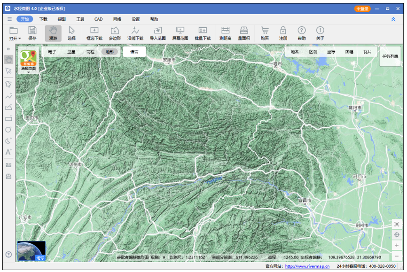Open the 测距离 distance measuring tool
The height and width of the screenshot is (272, 407).
pyautogui.click(x=225, y=33)
